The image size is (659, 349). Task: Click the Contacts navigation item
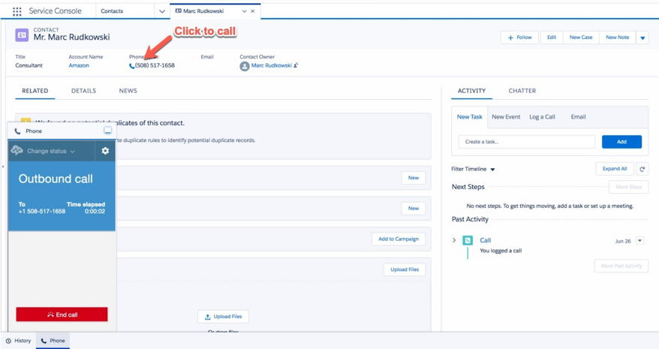coord(112,11)
